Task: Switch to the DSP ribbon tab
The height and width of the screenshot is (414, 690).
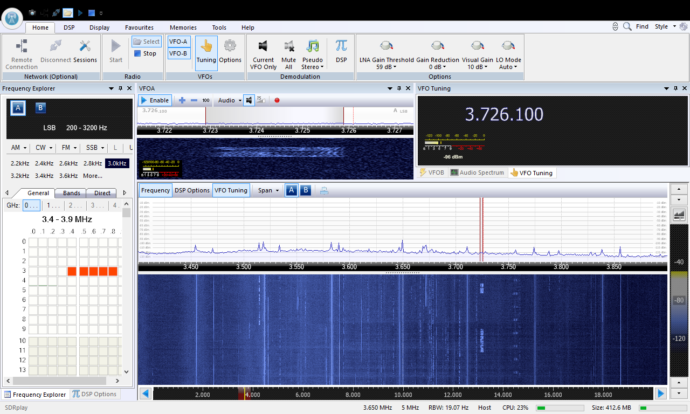Action: coord(69,27)
